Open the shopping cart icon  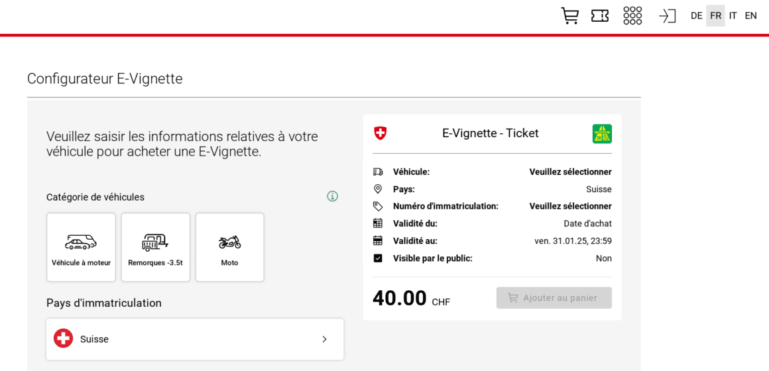[570, 16]
